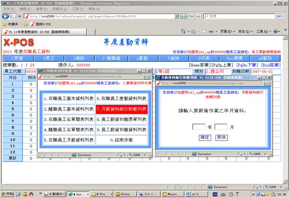289x198 pixels.
Task: Open the 工具(T) menu in menu bar
Action: (78, 9)
